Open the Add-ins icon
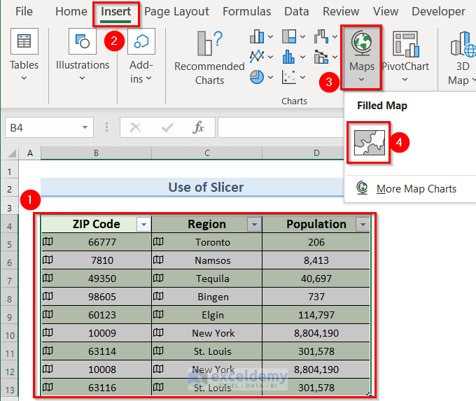The image size is (476, 401). tap(141, 41)
